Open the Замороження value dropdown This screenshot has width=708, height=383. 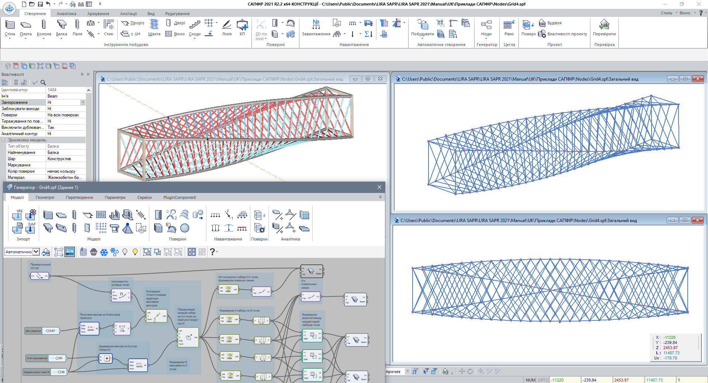83,102
